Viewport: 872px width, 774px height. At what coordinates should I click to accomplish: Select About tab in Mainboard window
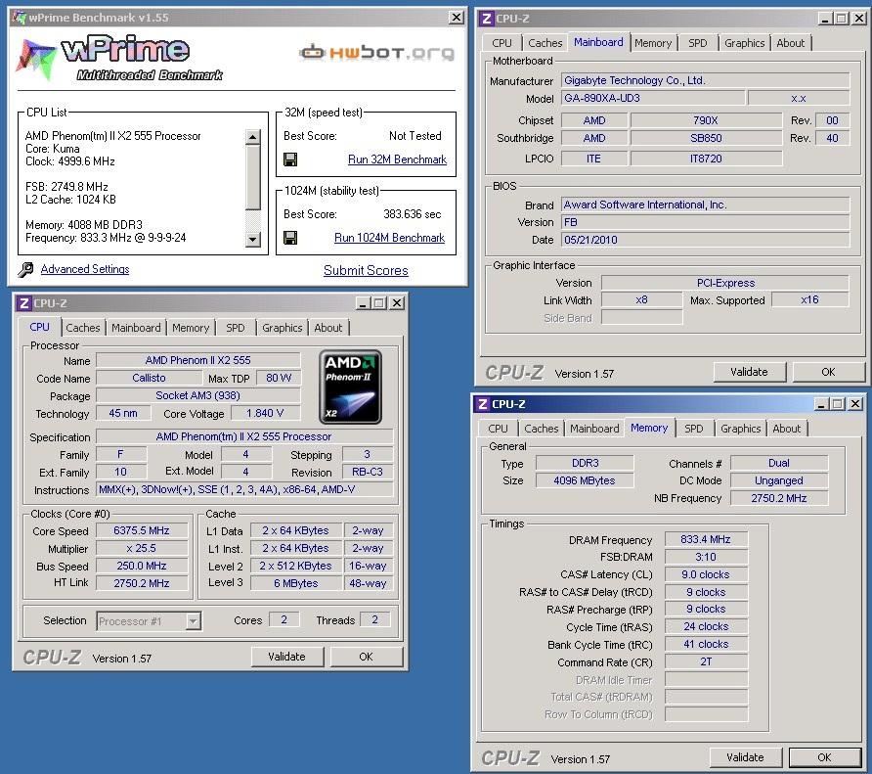coord(790,43)
